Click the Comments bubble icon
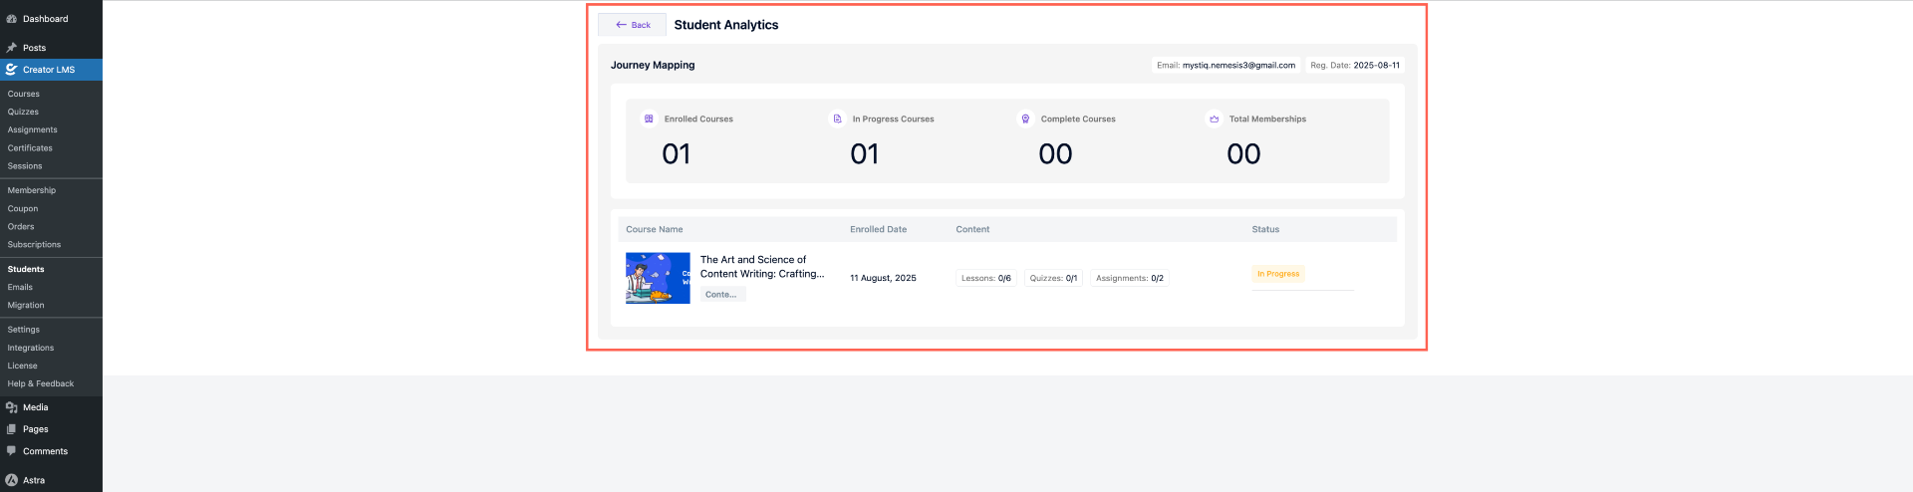 click(11, 451)
